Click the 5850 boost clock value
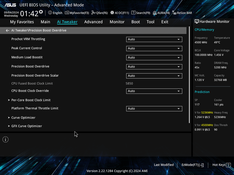Screen dimensions: 234x175 click(x=129, y=84)
